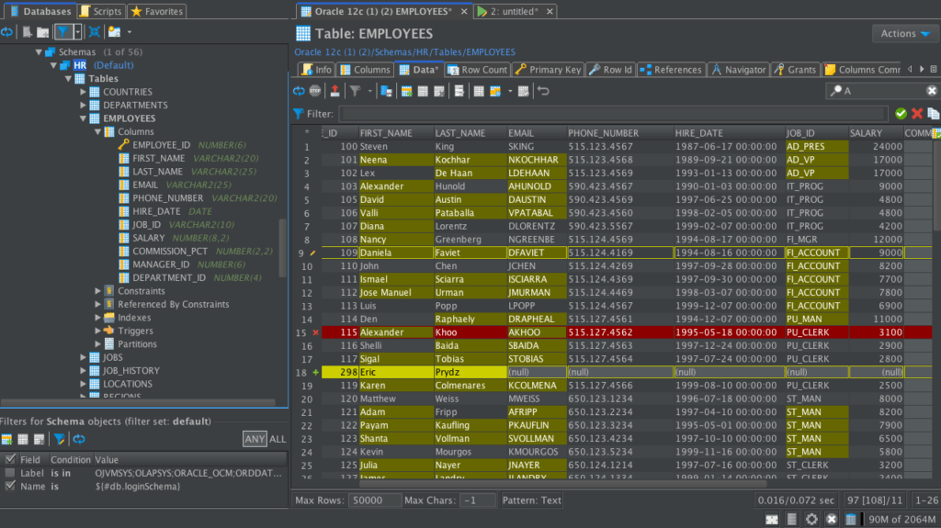Screen dimensions: 941x528
Task: Click the Max Chars input field
Action: (477, 500)
